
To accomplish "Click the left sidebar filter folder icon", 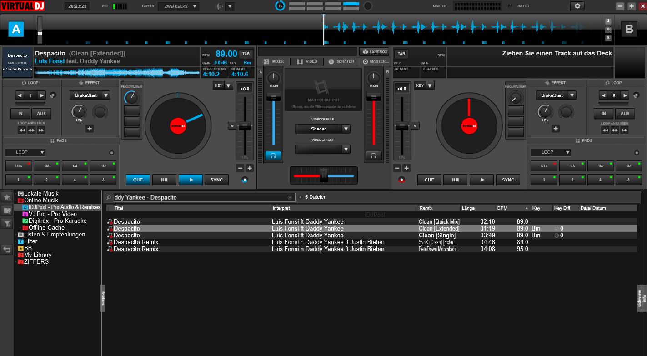I will click(x=7, y=223).
